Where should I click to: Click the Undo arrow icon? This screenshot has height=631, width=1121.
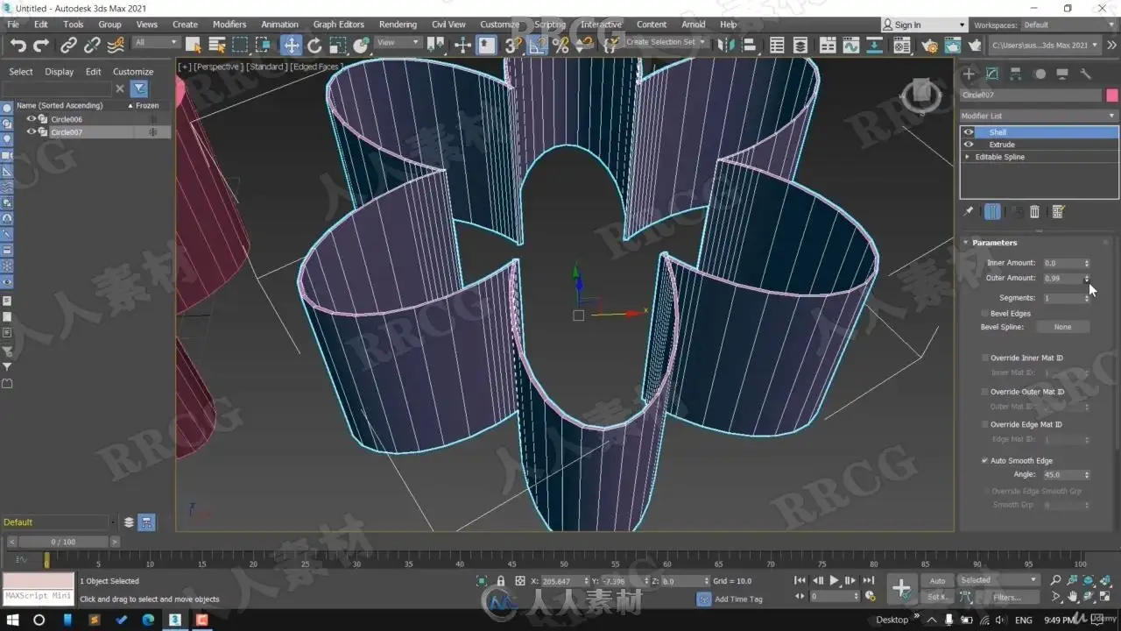point(18,46)
